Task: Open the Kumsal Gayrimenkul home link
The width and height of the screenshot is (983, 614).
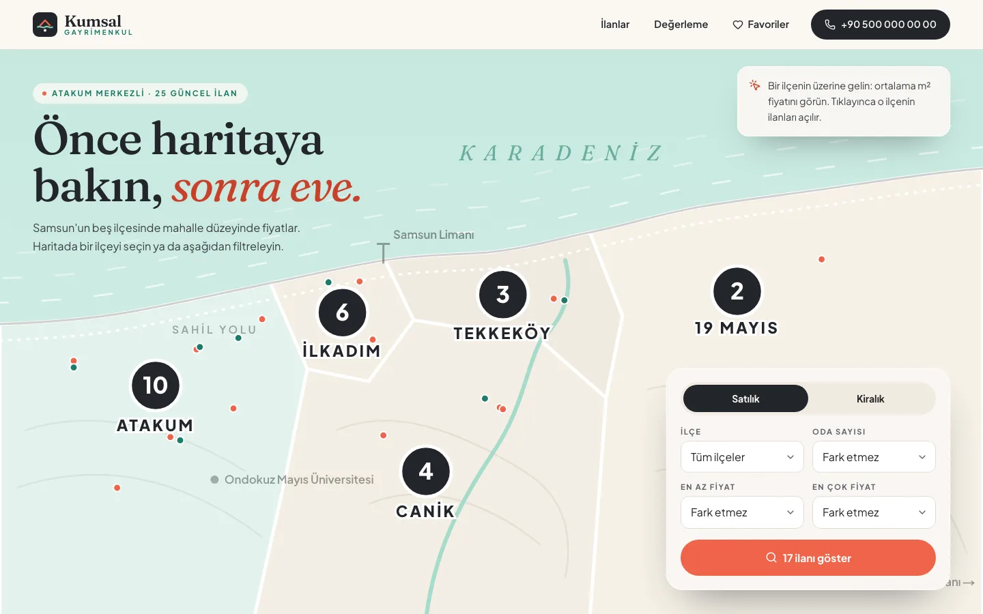Action: click(83, 25)
